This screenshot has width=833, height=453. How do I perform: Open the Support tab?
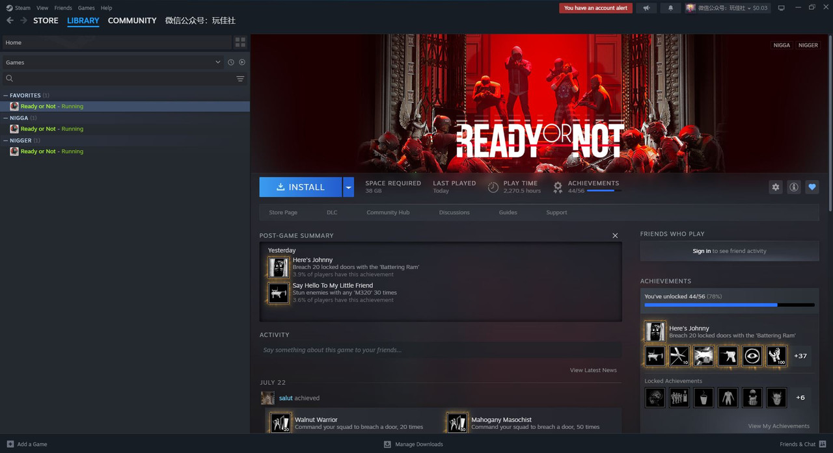556,213
